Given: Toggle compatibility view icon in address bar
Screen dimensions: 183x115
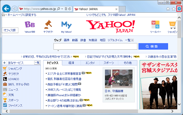Looking at the screenshot, I should point(66,9).
